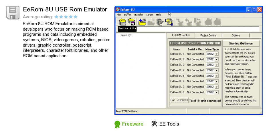
Task: Expand Mem Type dropdown for EeRom-8U 3
Action: pyautogui.click(x=217, y=65)
